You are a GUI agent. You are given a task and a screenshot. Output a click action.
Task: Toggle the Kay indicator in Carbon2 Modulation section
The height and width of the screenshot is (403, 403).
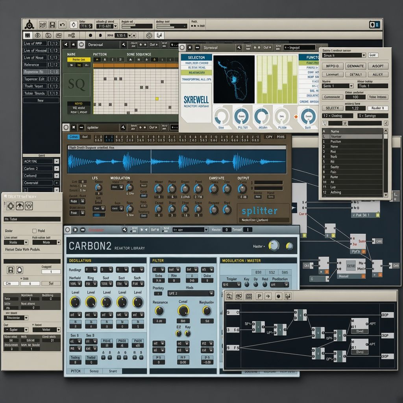click(247, 285)
